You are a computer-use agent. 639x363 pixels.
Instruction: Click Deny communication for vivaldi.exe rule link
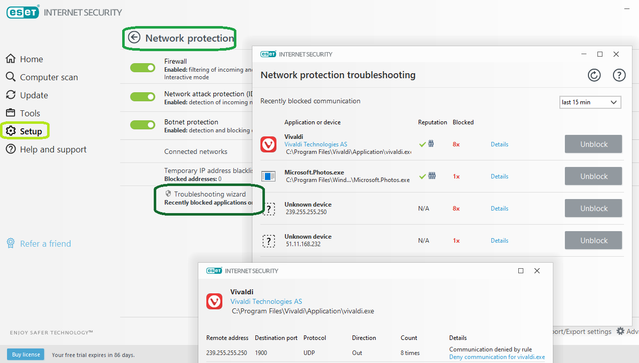[497, 357]
